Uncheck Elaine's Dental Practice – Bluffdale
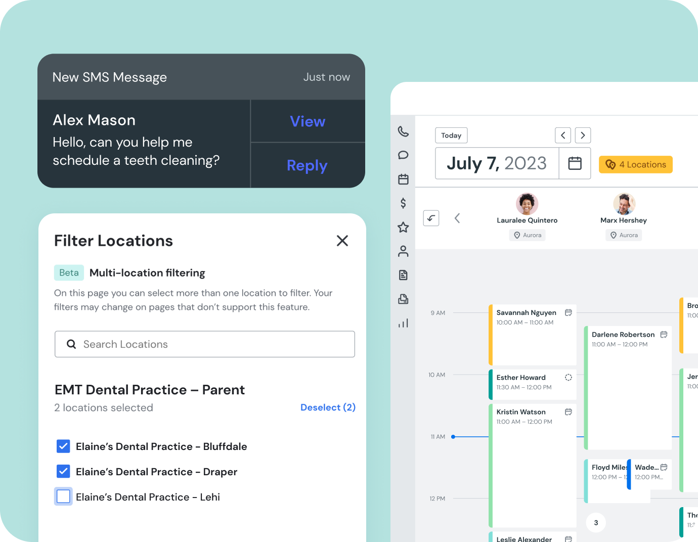This screenshot has width=698, height=542. coord(63,446)
